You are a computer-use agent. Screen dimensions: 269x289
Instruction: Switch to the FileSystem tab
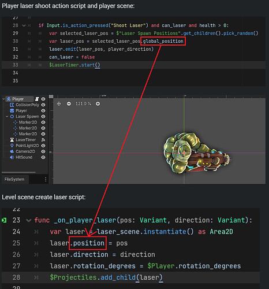tap(14, 179)
